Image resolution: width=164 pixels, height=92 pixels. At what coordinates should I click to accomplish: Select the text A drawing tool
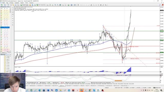click(96, 5)
